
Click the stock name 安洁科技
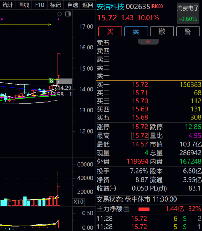(x=110, y=7)
